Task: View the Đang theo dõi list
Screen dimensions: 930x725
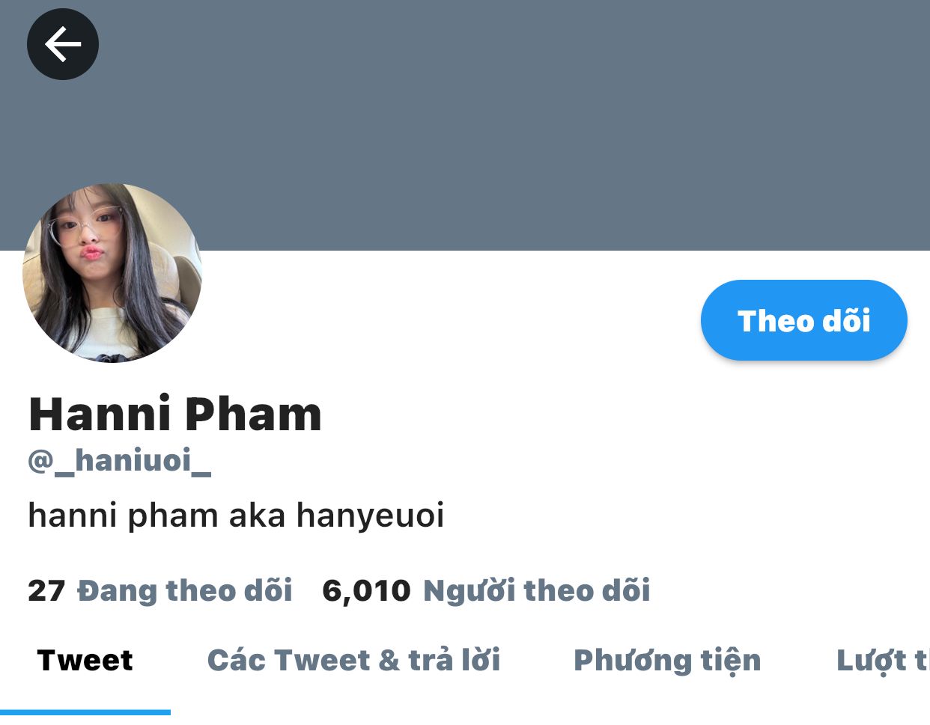Action: click(185, 590)
